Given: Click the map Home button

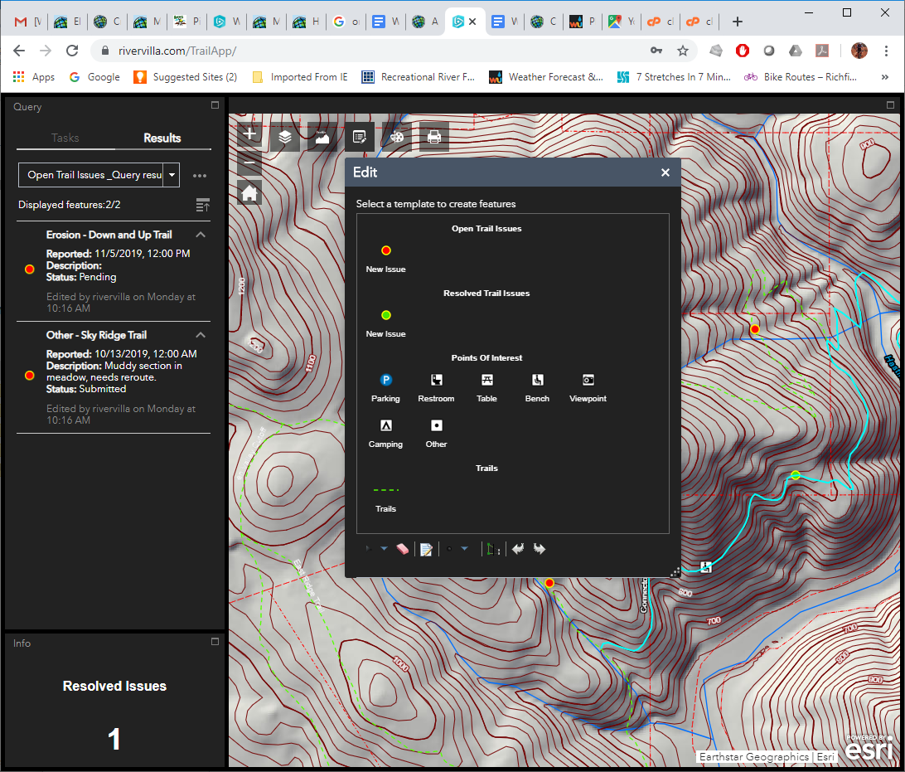Looking at the screenshot, I should 249,193.
